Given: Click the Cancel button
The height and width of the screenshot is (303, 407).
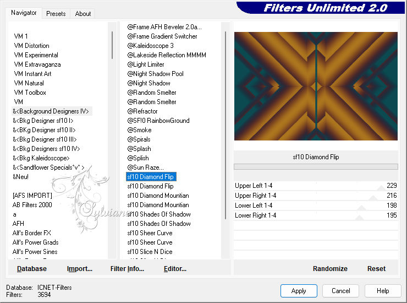Looking at the screenshot, I should tap(341, 291).
